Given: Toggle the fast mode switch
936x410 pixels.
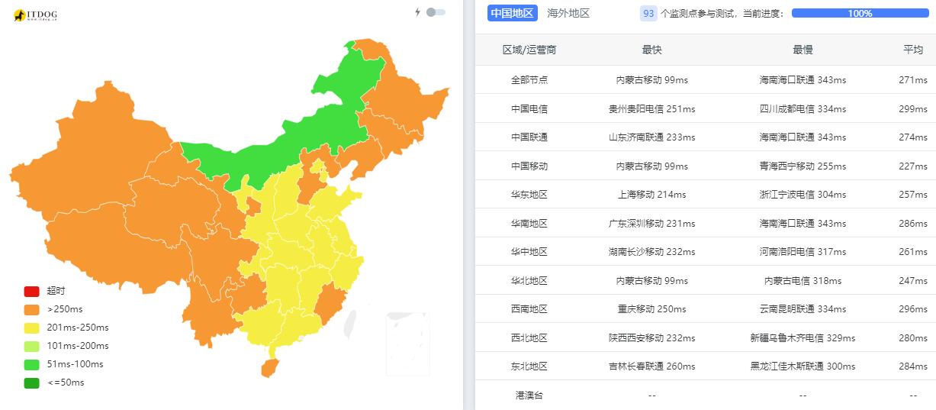Looking at the screenshot, I should 436,12.
